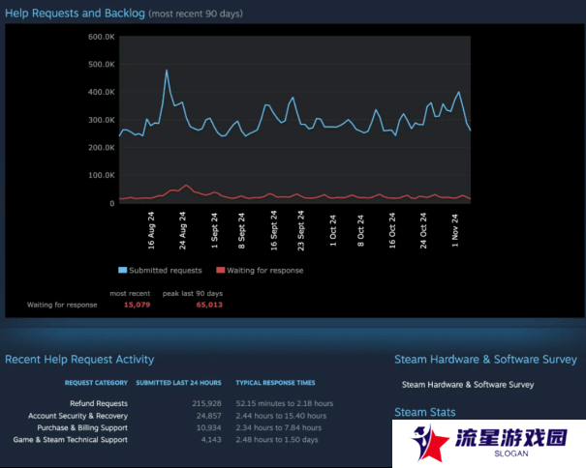Click the 400.0K y-axis label
The width and height of the screenshot is (586, 468).
click(x=102, y=92)
